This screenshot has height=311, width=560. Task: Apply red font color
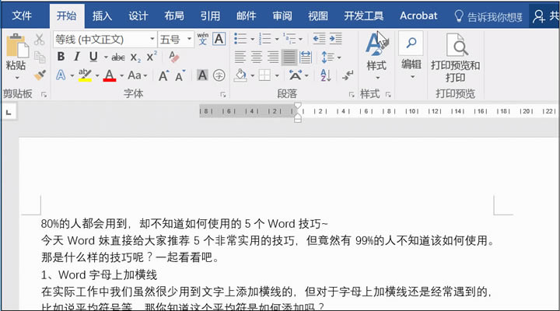(x=110, y=75)
